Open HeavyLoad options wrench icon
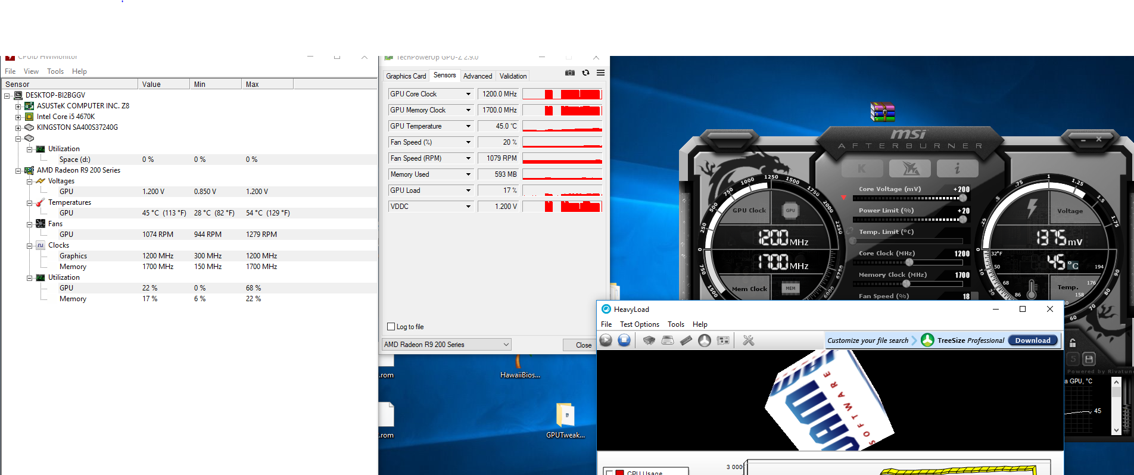 (x=749, y=340)
